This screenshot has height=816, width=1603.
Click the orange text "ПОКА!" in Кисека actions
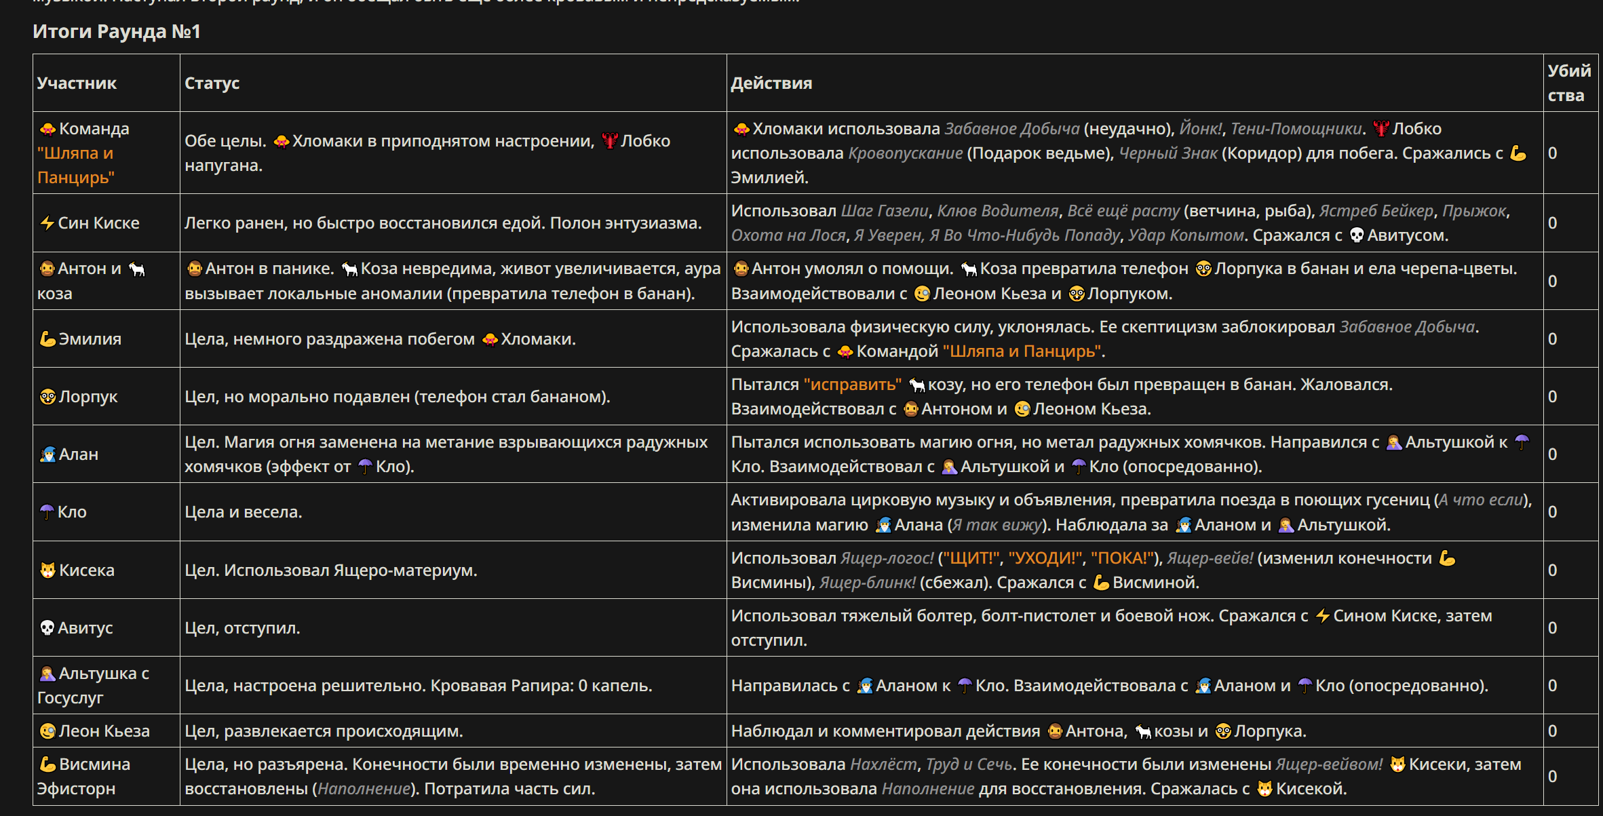tap(1122, 558)
